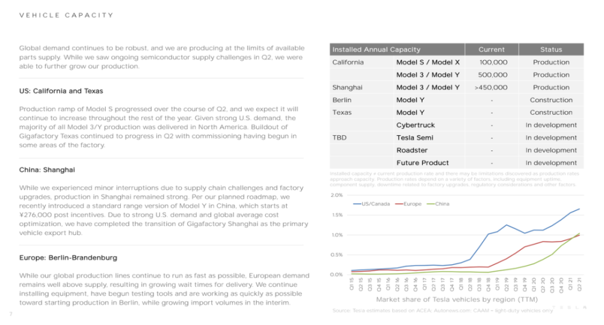The width and height of the screenshot is (604, 325).
Task: Click the 'Q2 21' x-axis label
Action: click(579, 283)
